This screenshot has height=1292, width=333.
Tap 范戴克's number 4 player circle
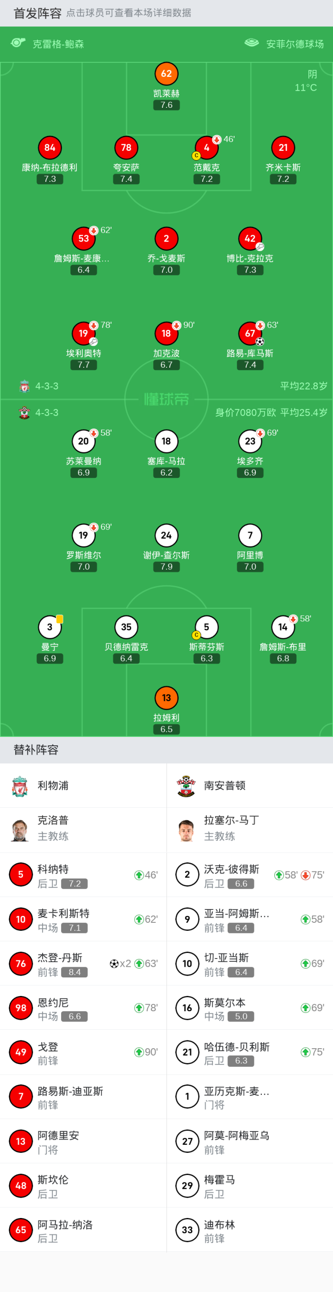pyautogui.click(x=207, y=148)
